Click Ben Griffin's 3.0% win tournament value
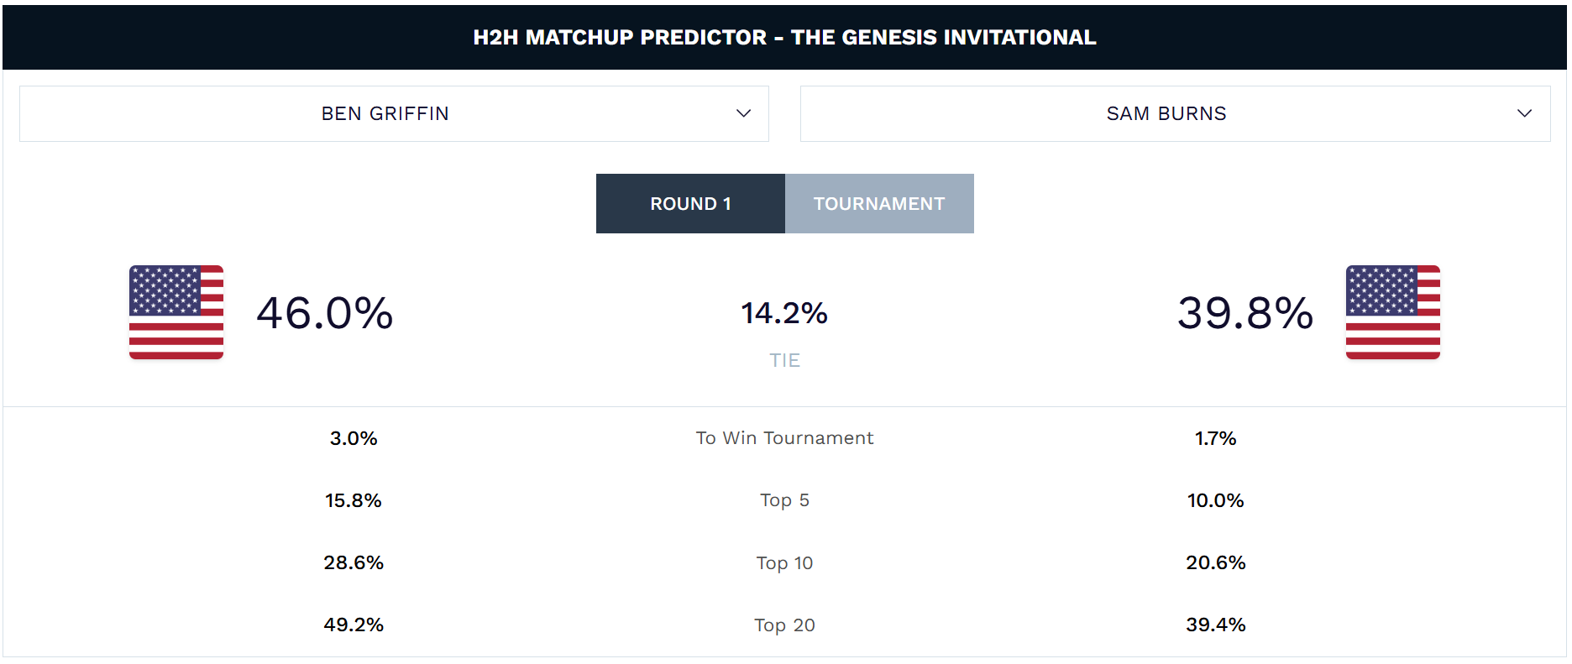 [x=354, y=438]
